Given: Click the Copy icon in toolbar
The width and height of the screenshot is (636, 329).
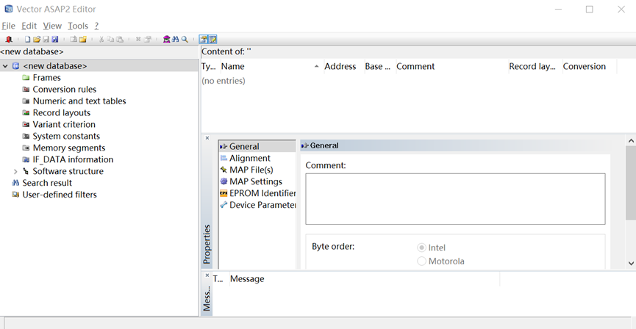Looking at the screenshot, I should (x=110, y=40).
